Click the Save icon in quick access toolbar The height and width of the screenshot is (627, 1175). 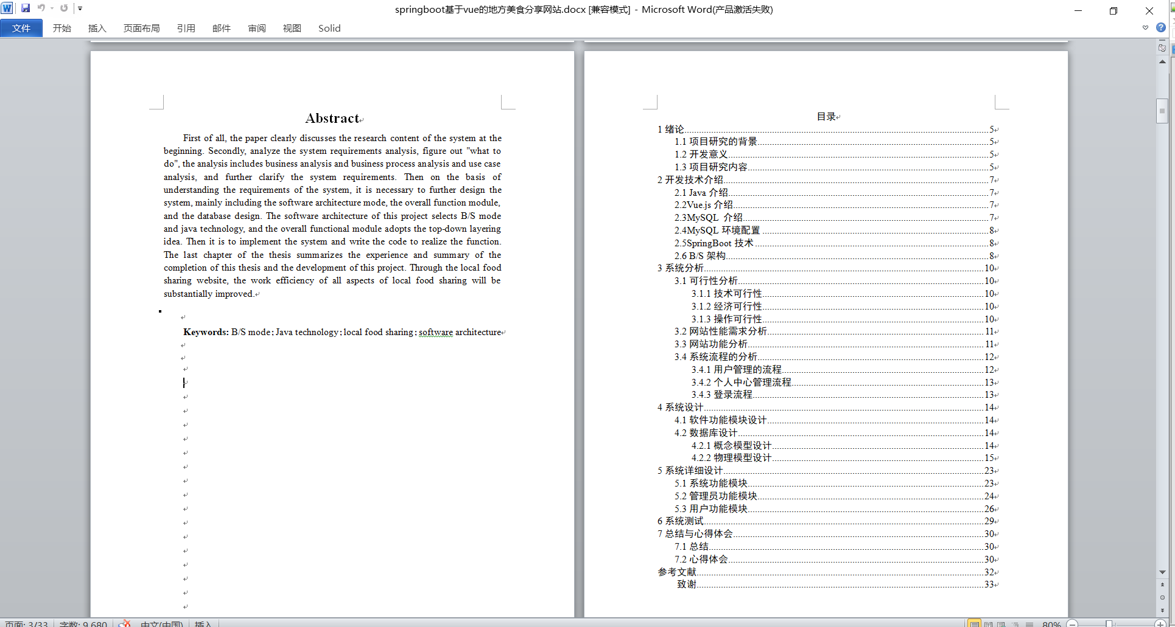coord(26,9)
